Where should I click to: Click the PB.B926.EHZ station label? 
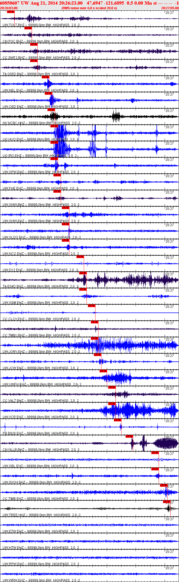13,433
